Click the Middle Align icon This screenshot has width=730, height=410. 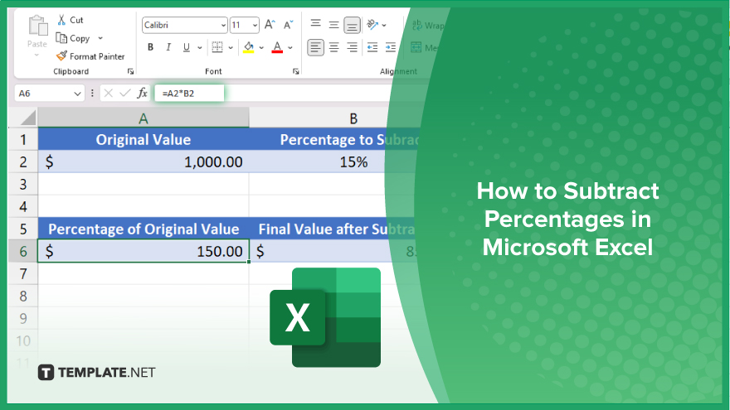pyautogui.click(x=333, y=25)
